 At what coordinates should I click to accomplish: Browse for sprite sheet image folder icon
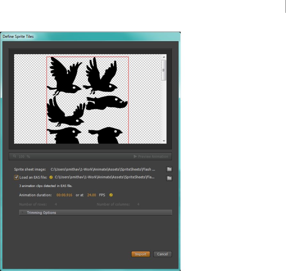pos(169,169)
